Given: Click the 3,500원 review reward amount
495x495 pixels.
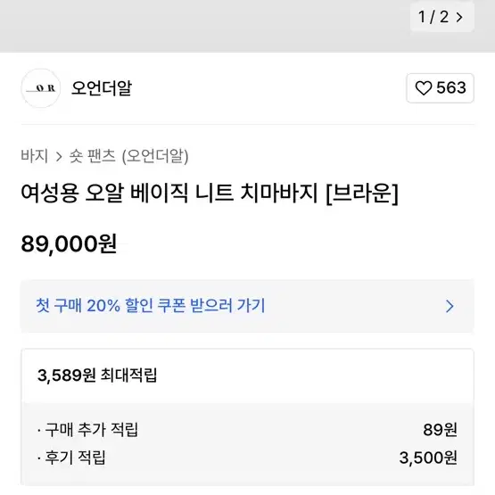Looking at the screenshot, I should pos(428,458).
